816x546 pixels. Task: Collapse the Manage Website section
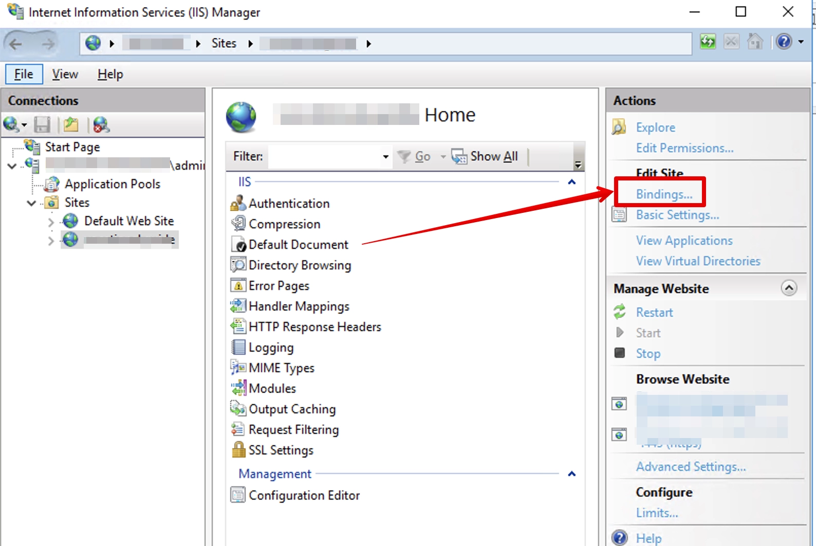point(789,288)
